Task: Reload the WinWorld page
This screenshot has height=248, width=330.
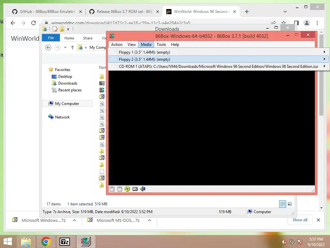Action: (34, 23)
